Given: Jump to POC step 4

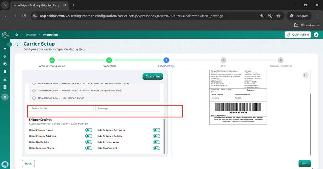Looking at the screenshot, I should click(x=224, y=60).
